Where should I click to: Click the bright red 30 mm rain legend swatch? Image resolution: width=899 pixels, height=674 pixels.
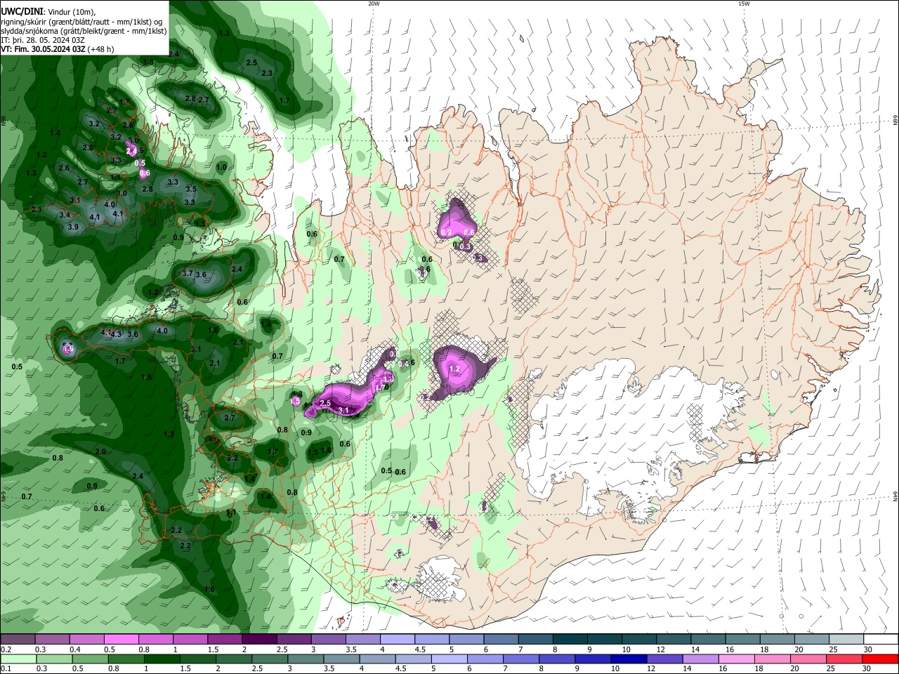coord(881,659)
